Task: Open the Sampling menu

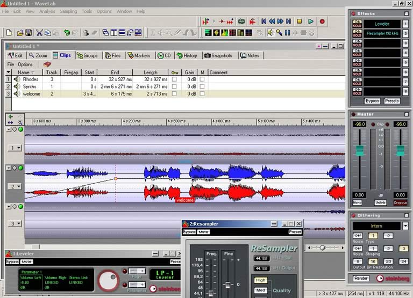Action: click(x=68, y=11)
